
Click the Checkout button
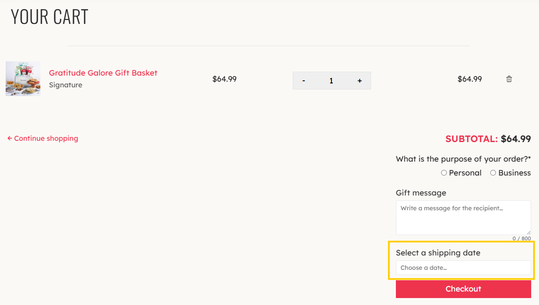tap(463, 289)
